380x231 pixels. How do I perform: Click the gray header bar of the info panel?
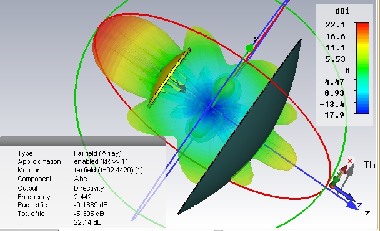(x=83, y=141)
